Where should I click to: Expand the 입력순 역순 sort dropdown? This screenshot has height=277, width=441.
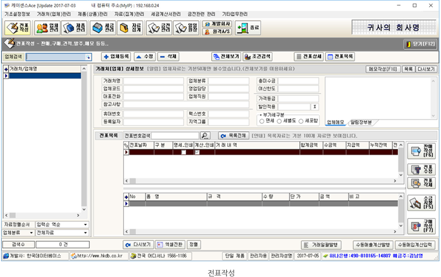coord(86,225)
